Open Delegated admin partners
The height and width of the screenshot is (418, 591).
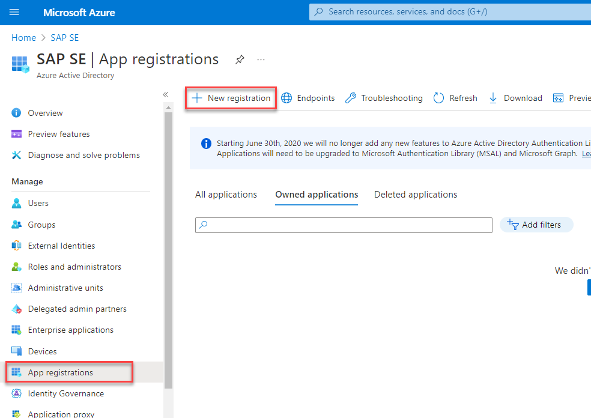coord(77,309)
